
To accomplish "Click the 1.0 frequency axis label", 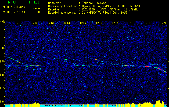I will (2, 48).
